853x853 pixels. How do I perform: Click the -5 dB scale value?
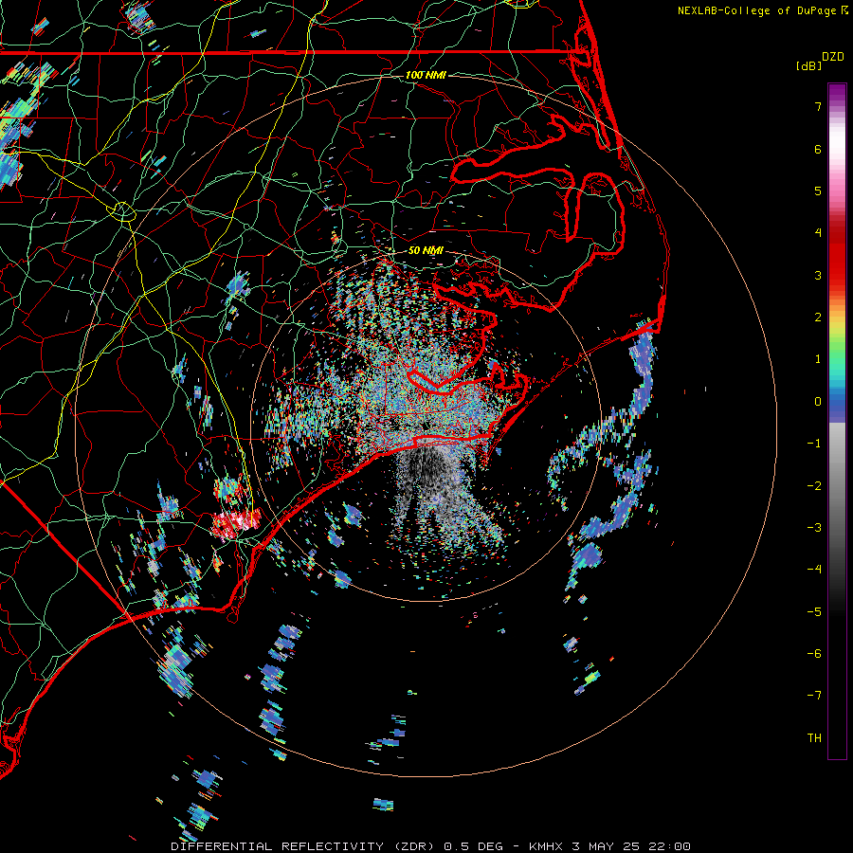[814, 612]
